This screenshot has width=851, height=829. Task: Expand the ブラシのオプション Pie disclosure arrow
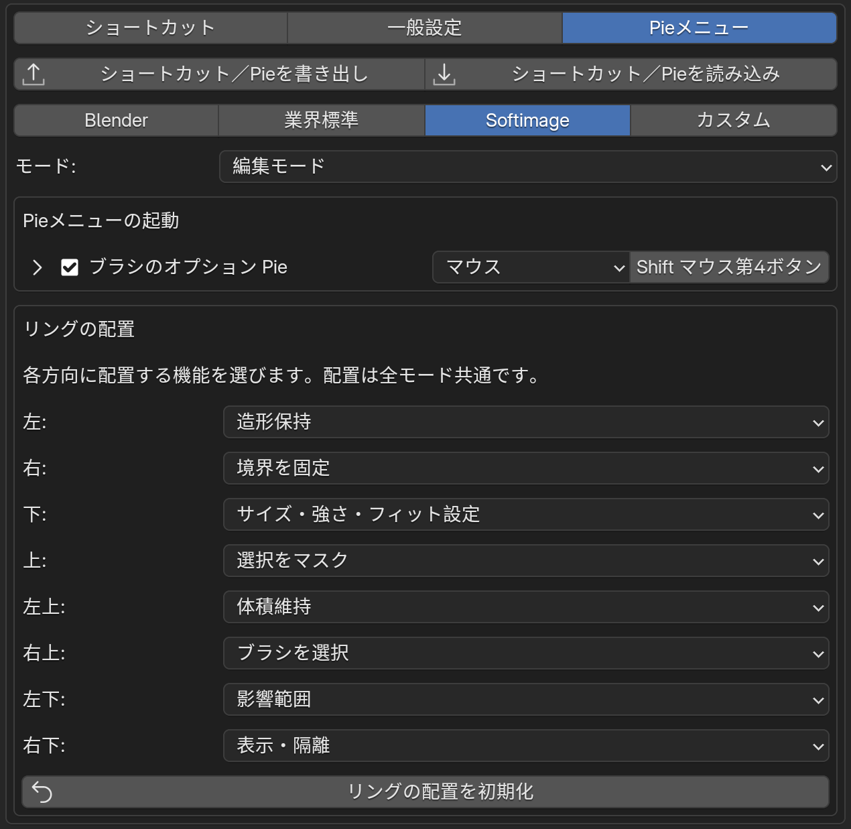(38, 267)
